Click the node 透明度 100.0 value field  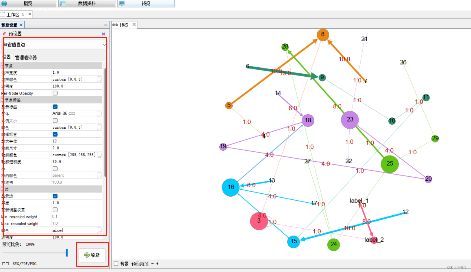(x=77, y=86)
